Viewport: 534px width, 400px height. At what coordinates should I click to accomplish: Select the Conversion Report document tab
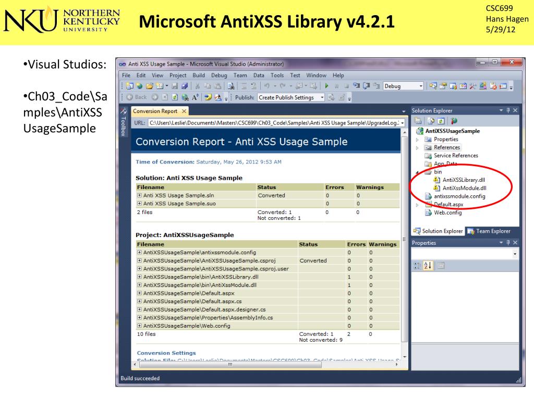(x=155, y=111)
